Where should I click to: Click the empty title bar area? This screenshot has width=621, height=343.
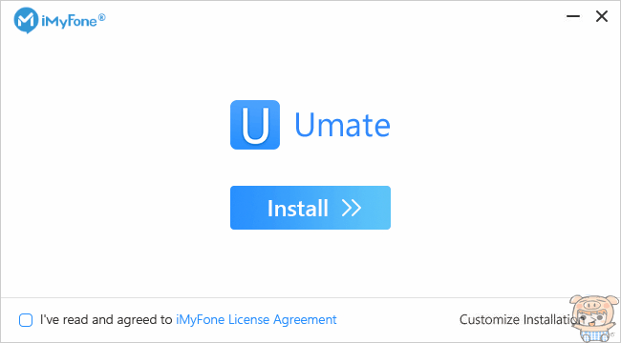tap(332, 18)
